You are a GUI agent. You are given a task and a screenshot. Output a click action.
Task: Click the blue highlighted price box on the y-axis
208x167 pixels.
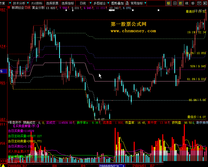pos(3,71)
